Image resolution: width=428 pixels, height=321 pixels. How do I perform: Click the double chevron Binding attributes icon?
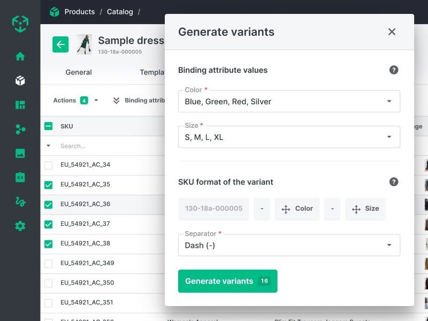tap(116, 101)
